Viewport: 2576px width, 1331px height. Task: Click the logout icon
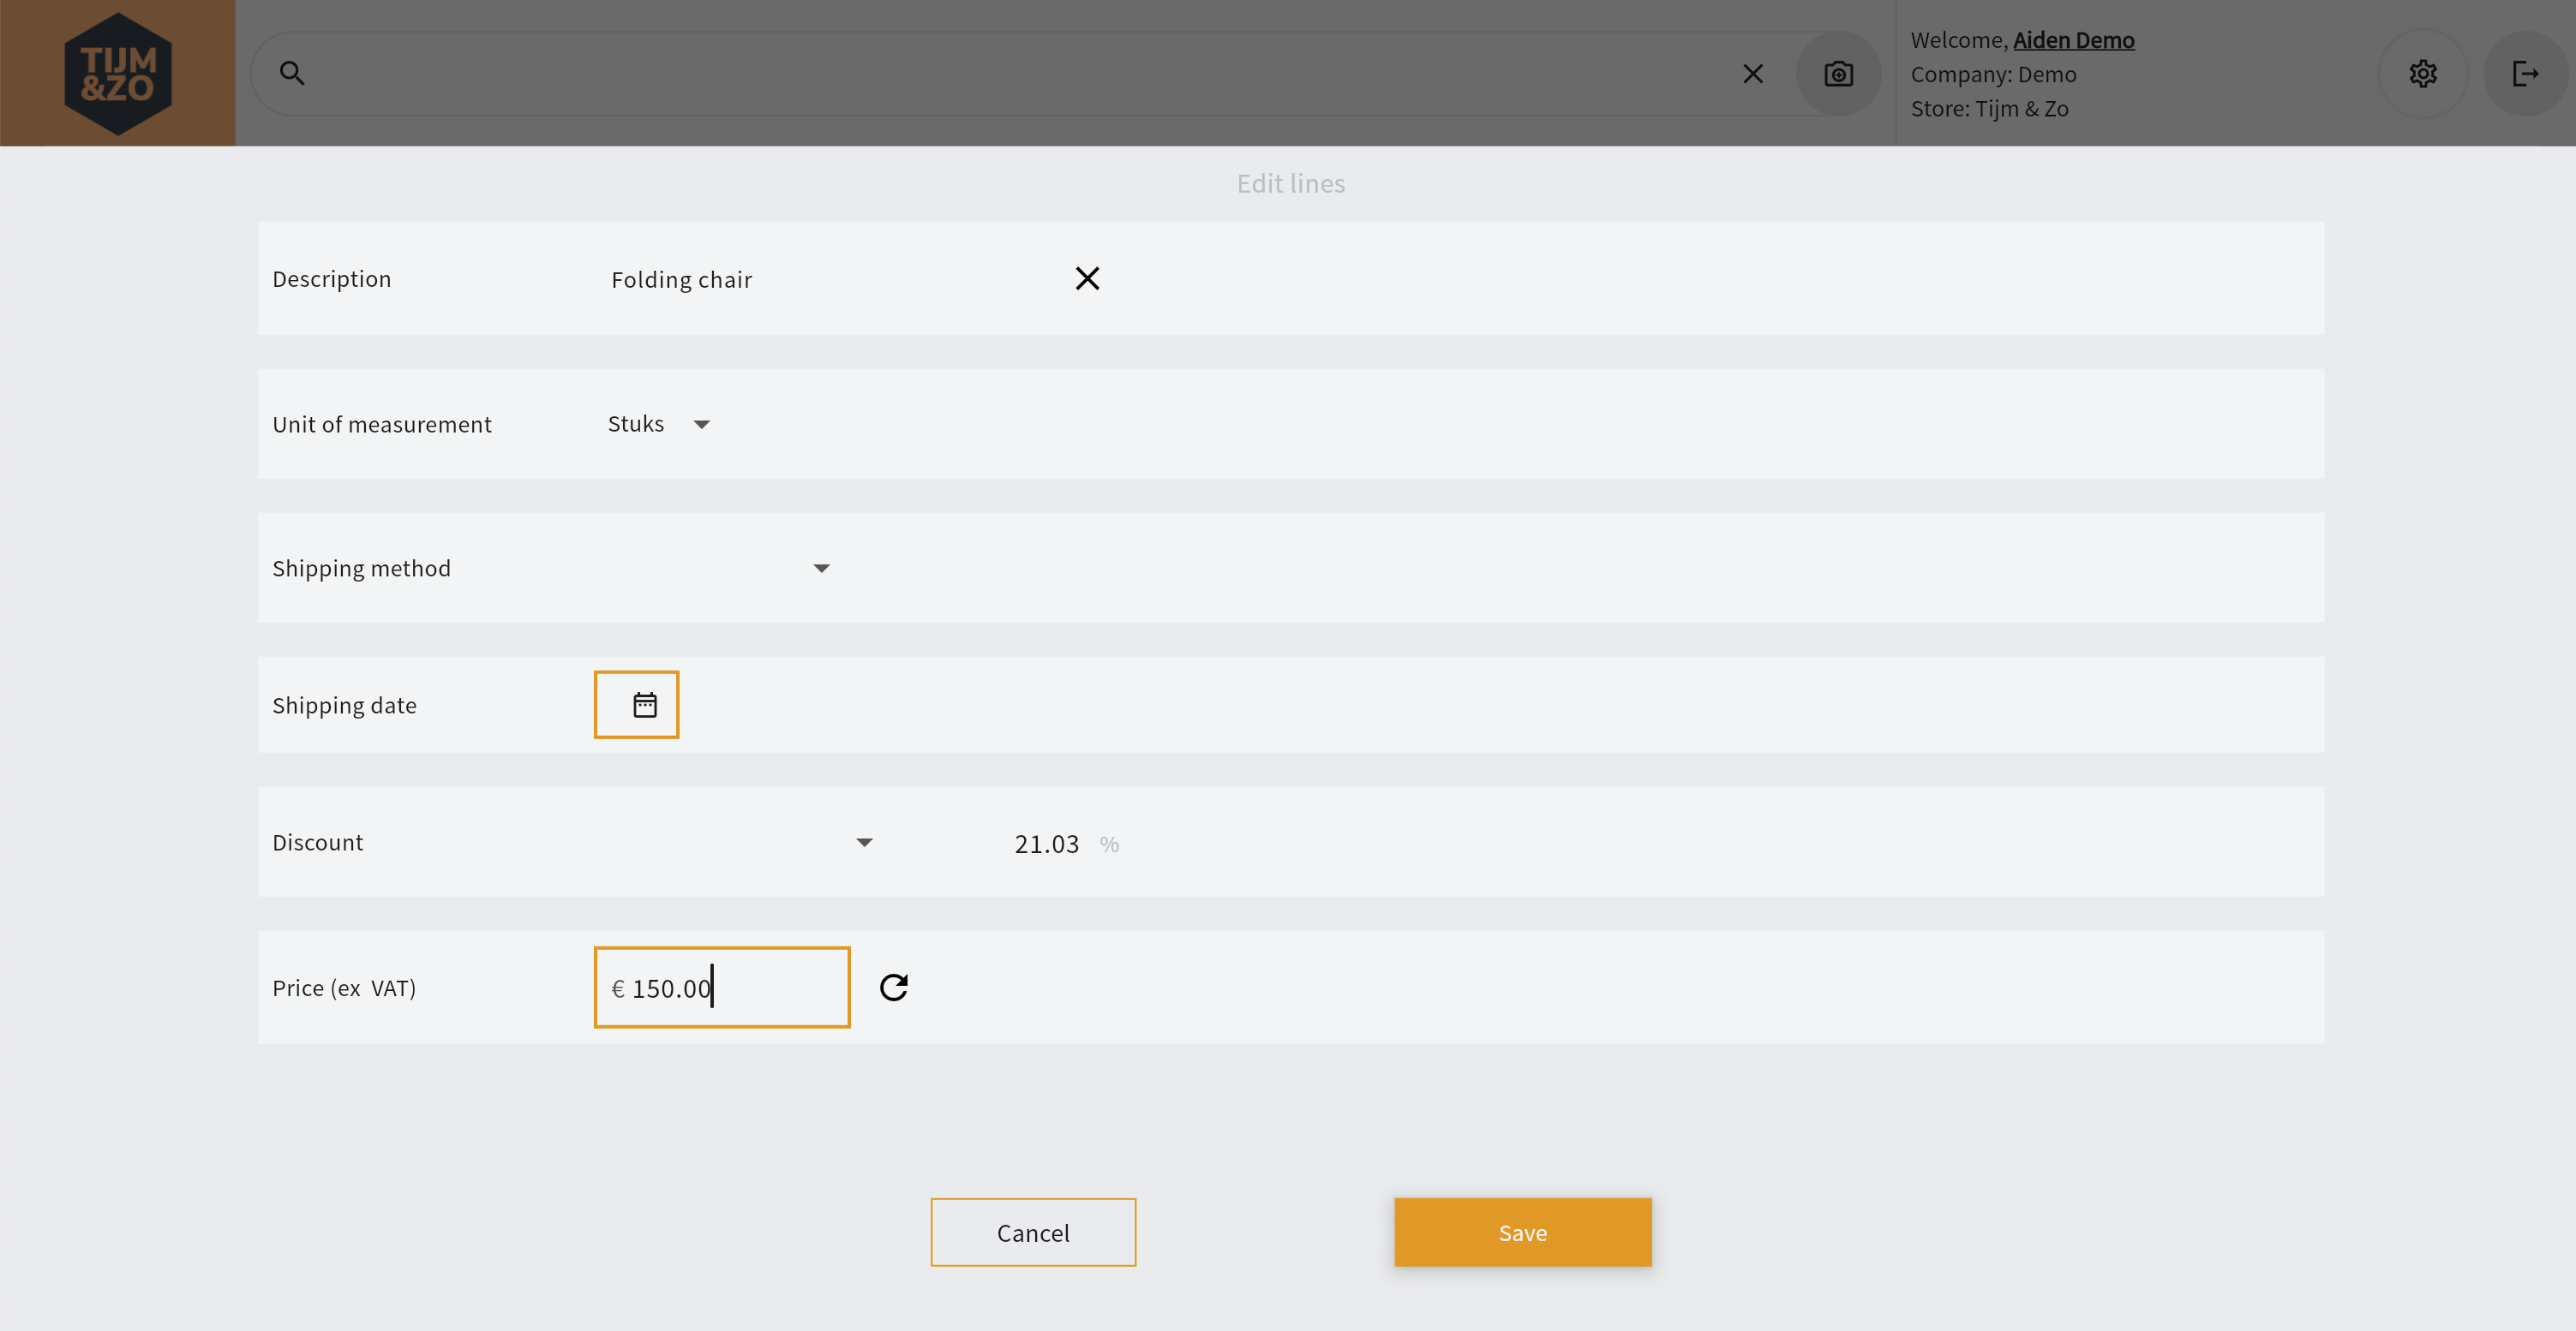point(2525,74)
